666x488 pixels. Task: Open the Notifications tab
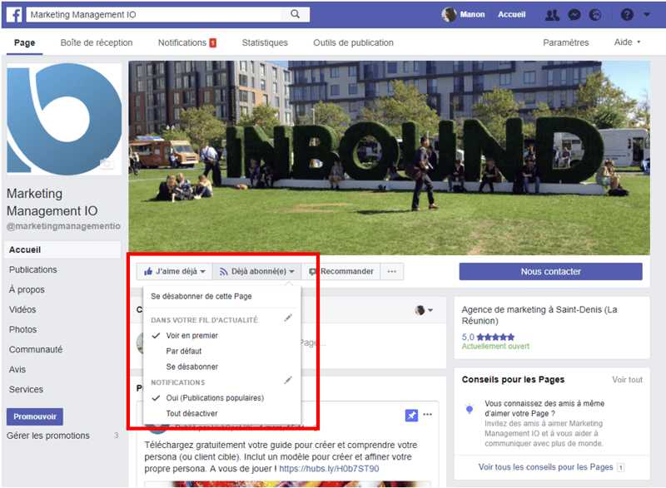186,43
